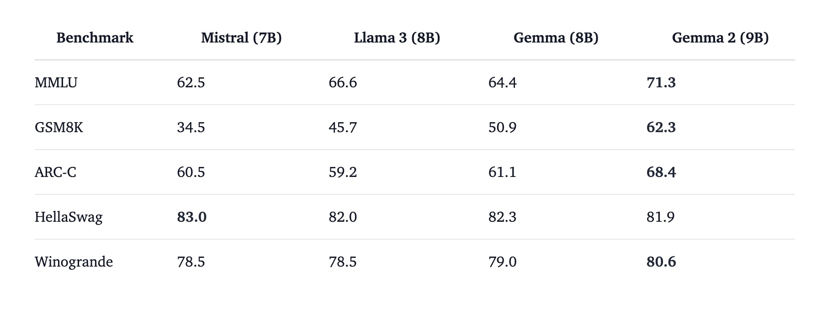Viewport: 838px width, 321px height.
Task: Select Llama 3's 82.0 HellaSwag value
Action: coord(343,217)
